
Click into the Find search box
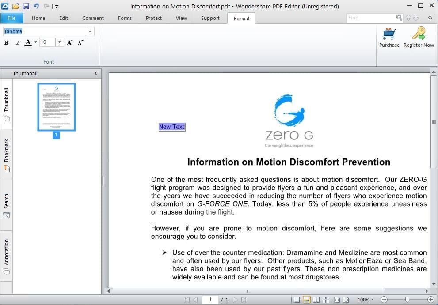click(x=370, y=18)
